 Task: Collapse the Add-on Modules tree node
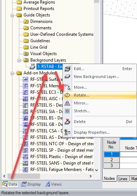click(x=12, y=74)
